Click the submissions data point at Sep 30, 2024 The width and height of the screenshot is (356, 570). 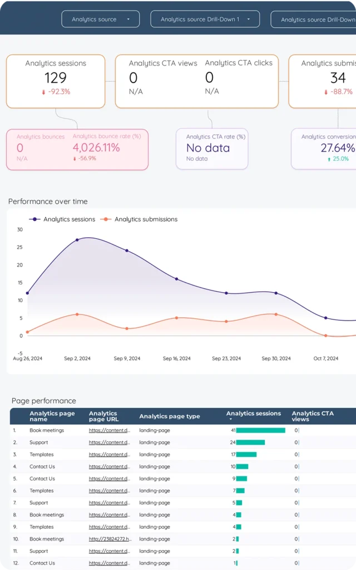pyautogui.click(x=276, y=315)
